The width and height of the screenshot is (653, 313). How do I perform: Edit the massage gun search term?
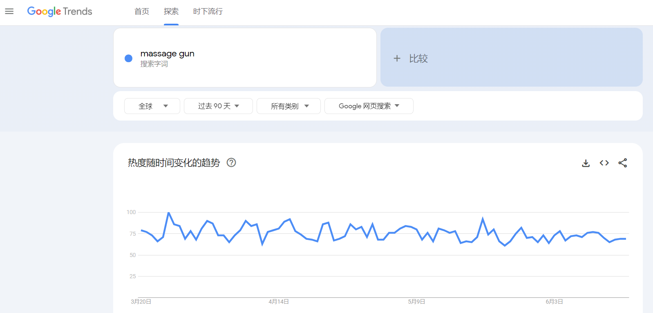(x=167, y=54)
